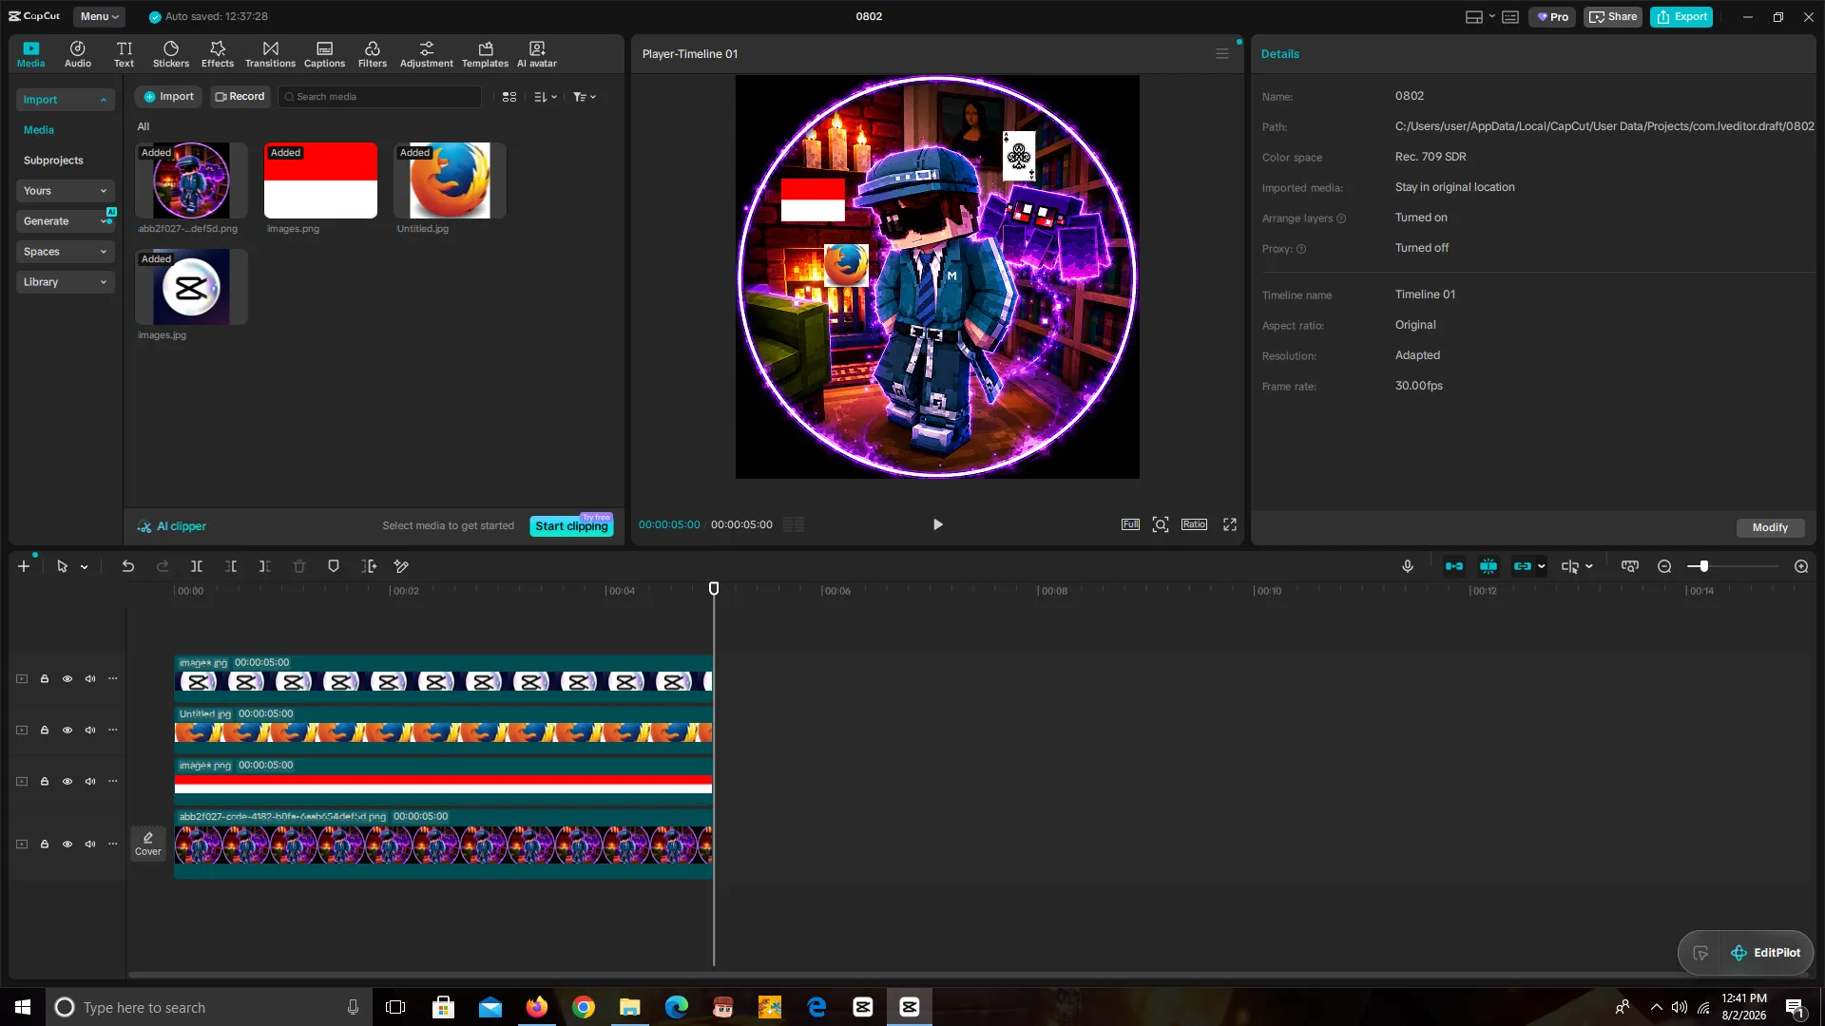
Task: Click in the Search media field
Action: [380, 97]
